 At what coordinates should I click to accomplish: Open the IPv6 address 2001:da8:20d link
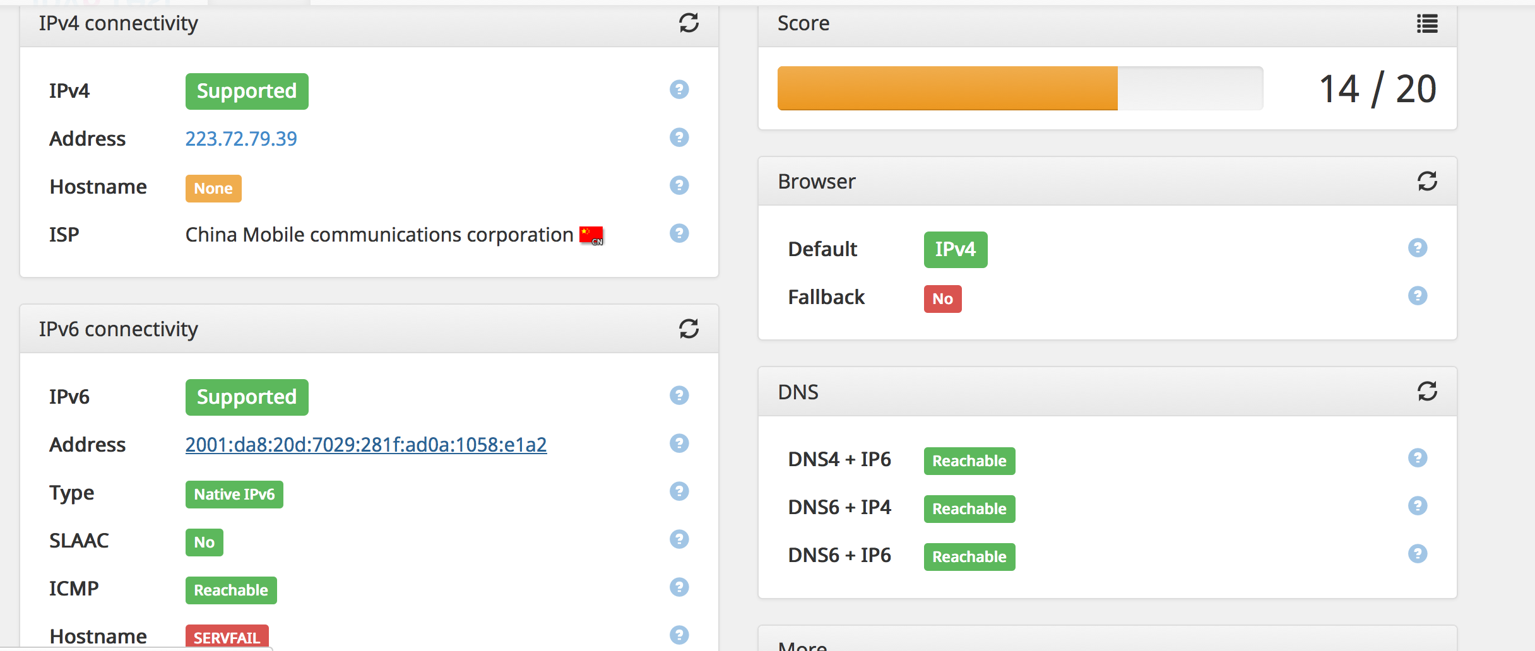pyautogui.click(x=366, y=445)
